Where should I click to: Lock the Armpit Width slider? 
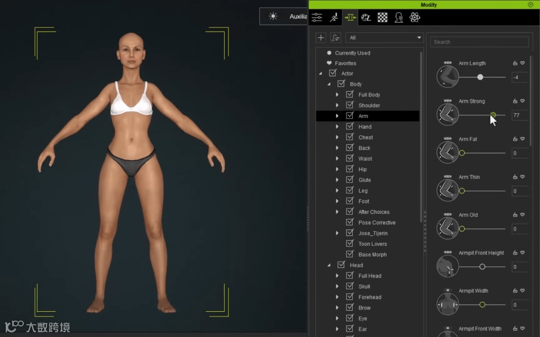pyautogui.click(x=515, y=291)
